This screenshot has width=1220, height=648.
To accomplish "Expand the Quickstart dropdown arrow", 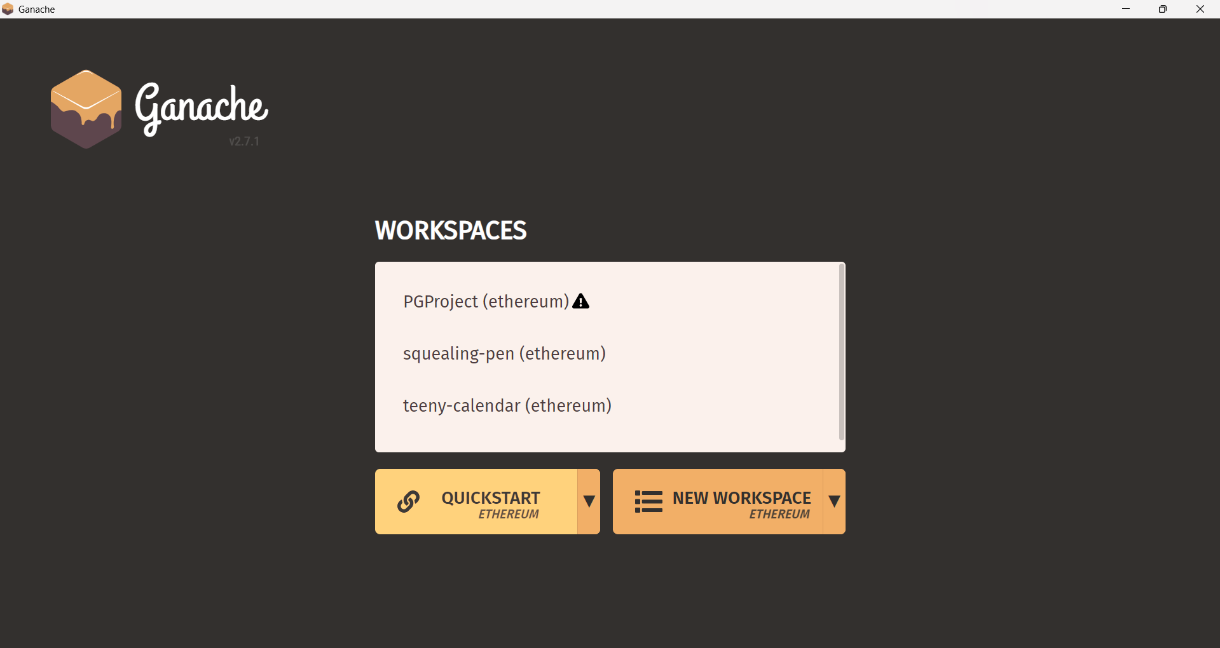I will click(589, 501).
